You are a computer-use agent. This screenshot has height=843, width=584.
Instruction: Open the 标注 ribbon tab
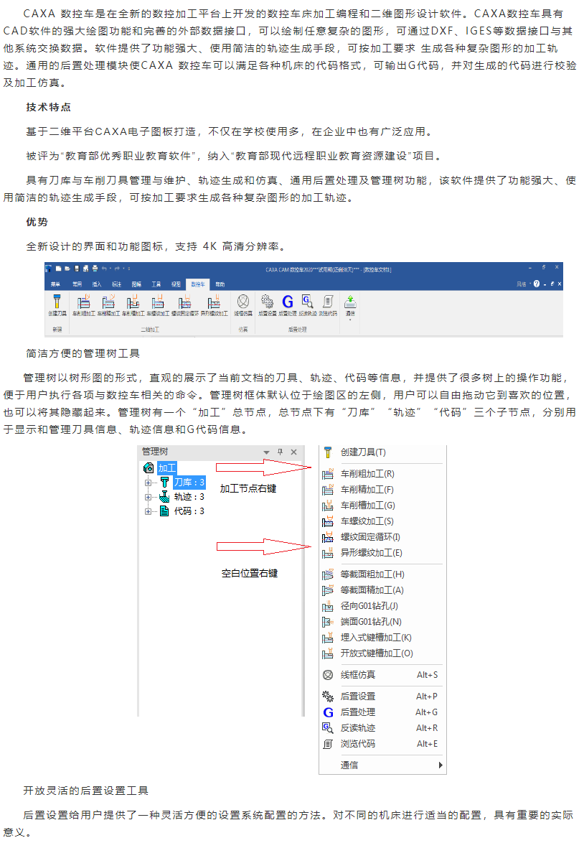point(117,284)
